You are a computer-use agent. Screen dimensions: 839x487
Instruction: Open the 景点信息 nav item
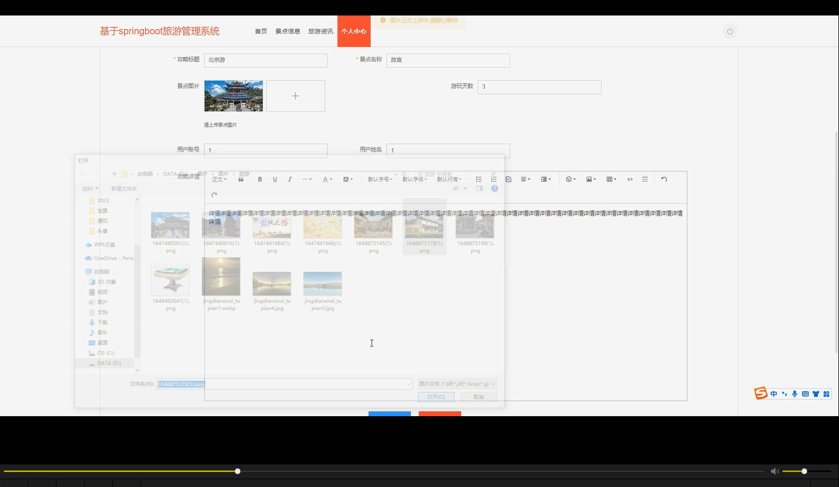(x=288, y=32)
